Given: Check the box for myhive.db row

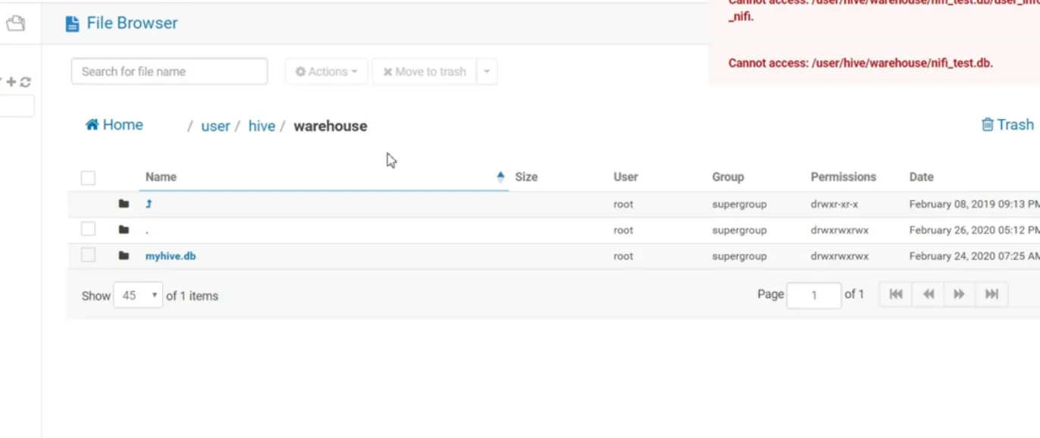Looking at the screenshot, I should (88, 255).
